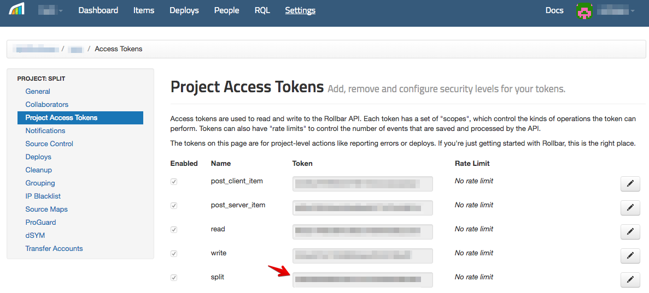
Task: Edit the split token with pencil icon
Action: pyautogui.click(x=630, y=280)
